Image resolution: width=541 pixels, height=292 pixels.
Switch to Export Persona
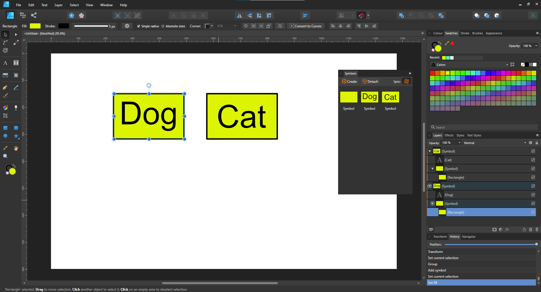[x=34, y=15]
